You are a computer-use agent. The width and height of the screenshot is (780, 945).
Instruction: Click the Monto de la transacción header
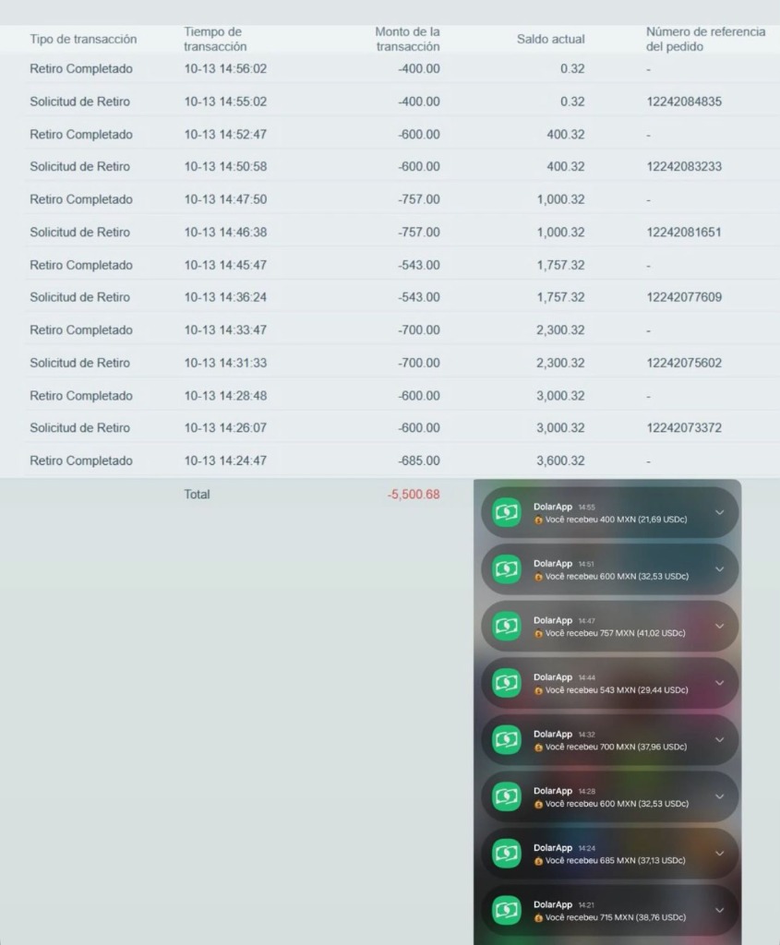[x=407, y=39]
